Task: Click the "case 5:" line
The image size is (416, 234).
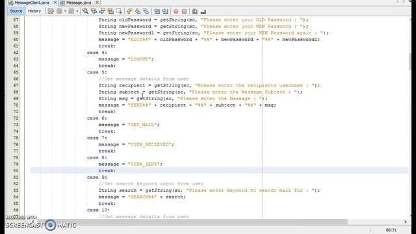Action: pyautogui.click(x=97, y=72)
